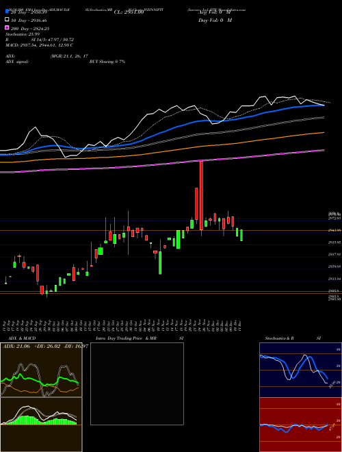Click the '(MGR) 21.1, 26, 17' ADX values
The image size is (342, 452).
tap(69, 56)
